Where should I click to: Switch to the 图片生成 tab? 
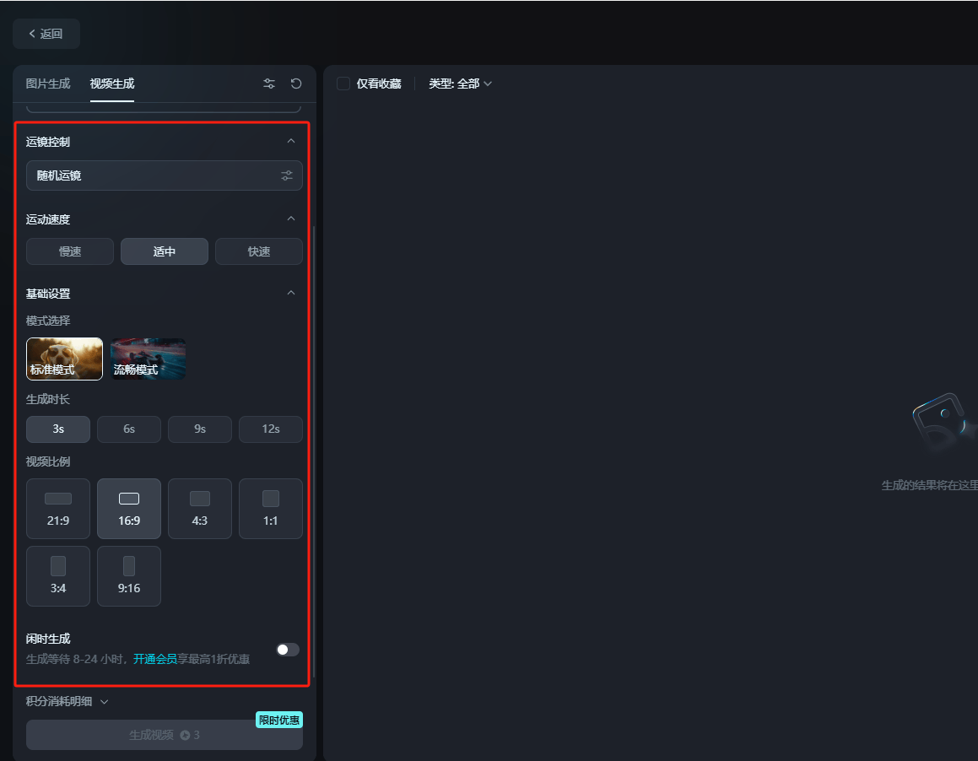[47, 84]
